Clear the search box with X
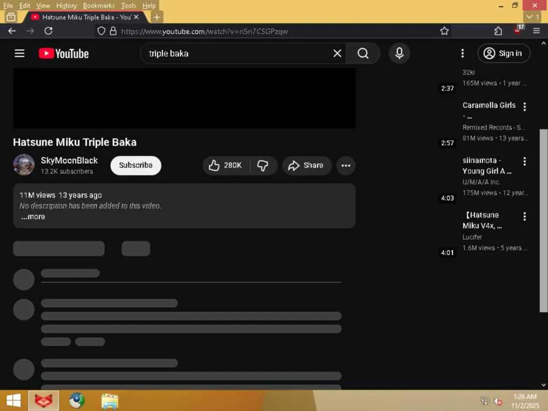Screen dimensions: 548x411 coord(337,54)
